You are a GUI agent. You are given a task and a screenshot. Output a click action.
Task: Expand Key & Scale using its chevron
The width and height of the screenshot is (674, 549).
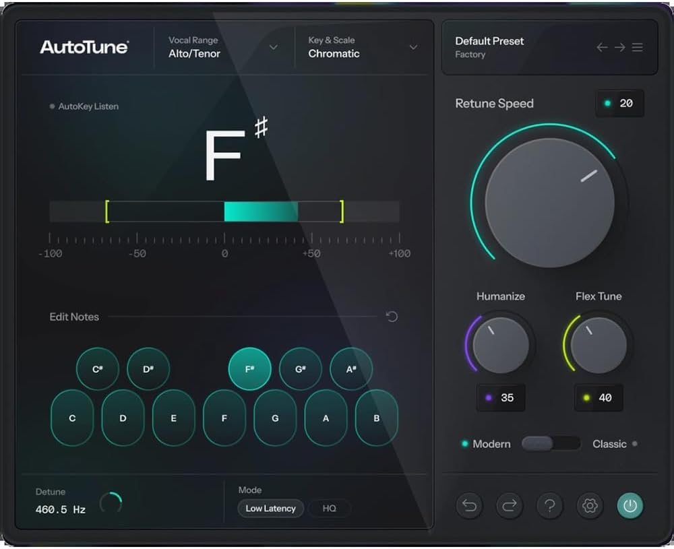(x=414, y=47)
